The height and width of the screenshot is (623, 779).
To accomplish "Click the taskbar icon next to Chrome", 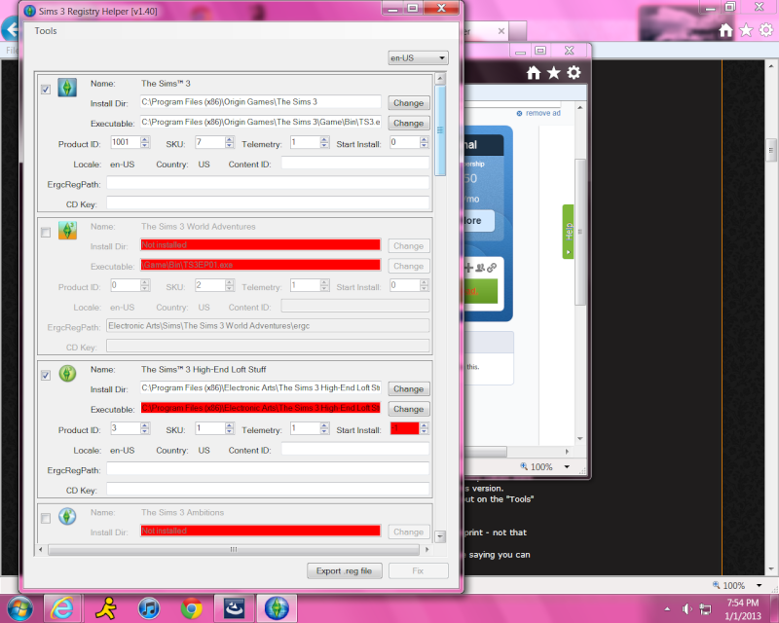I will click(234, 608).
